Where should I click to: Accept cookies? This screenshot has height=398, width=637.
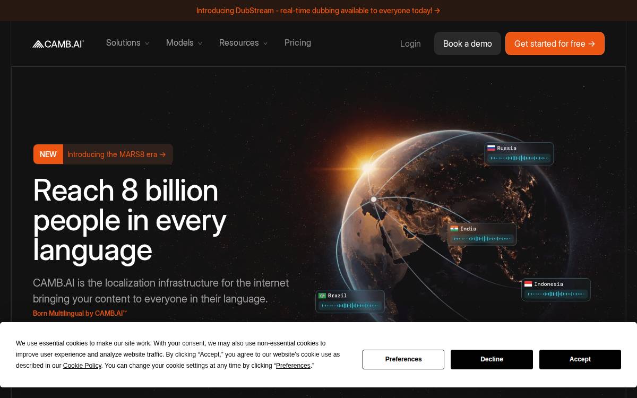580,359
